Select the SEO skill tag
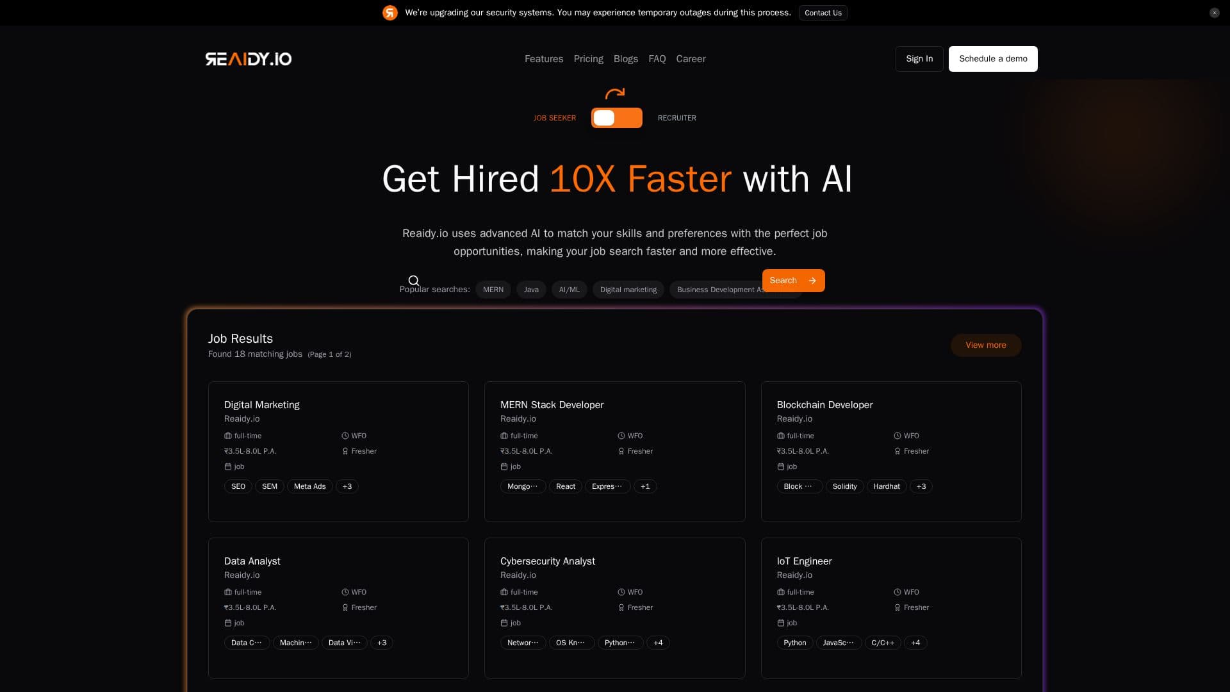Viewport: 1230px width, 692px height. [x=238, y=486]
